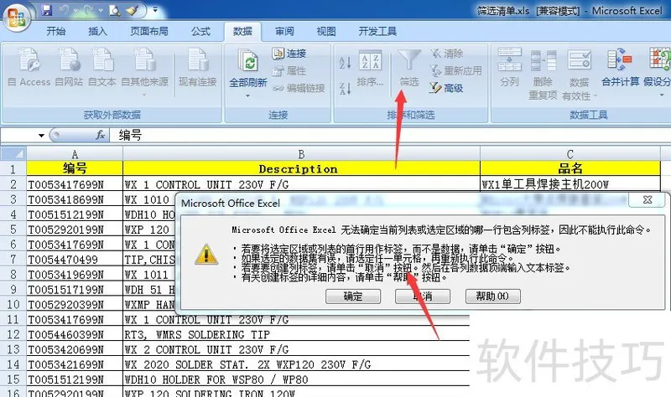This screenshot has width=671, height=397.
Task: Click the sort A to Z ascending icon
Action: point(345,62)
